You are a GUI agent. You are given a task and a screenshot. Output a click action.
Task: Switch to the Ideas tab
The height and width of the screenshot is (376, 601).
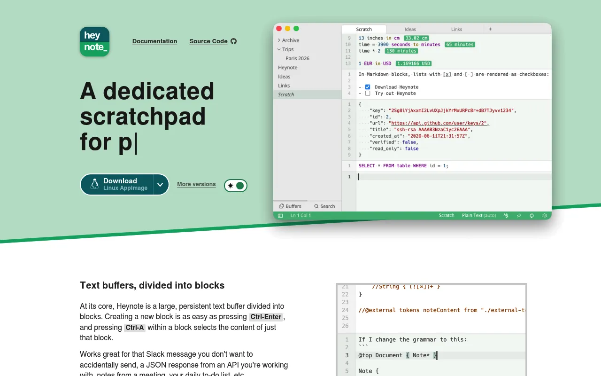(x=410, y=29)
